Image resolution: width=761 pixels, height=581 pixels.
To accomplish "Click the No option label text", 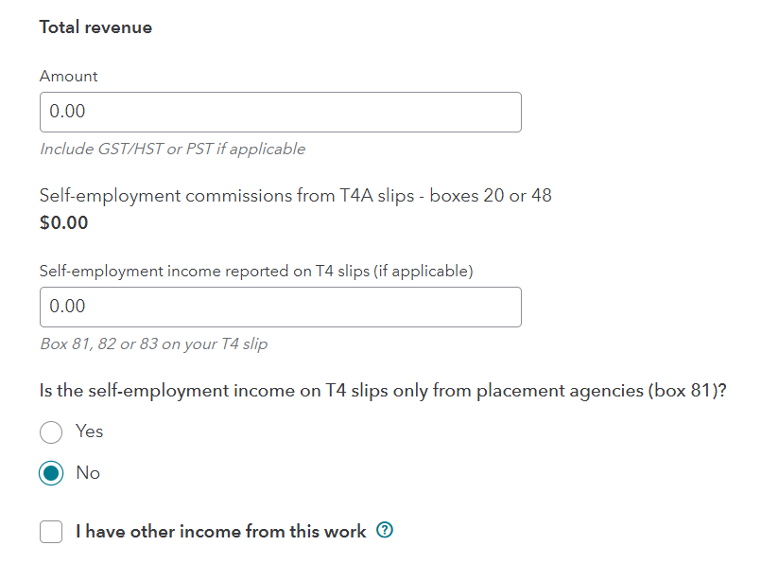I will click(x=88, y=473).
